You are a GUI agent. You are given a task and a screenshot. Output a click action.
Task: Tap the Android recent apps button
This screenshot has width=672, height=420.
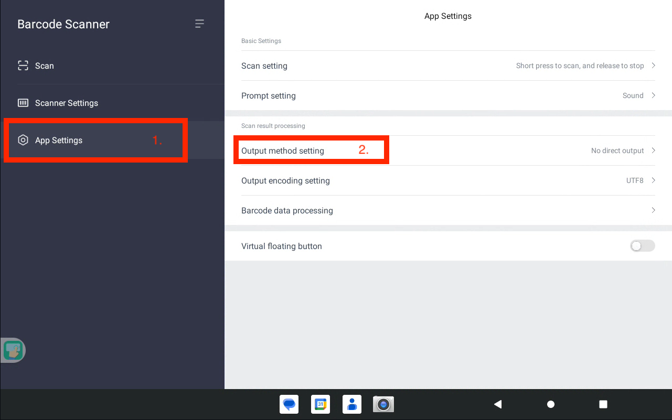(603, 404)
